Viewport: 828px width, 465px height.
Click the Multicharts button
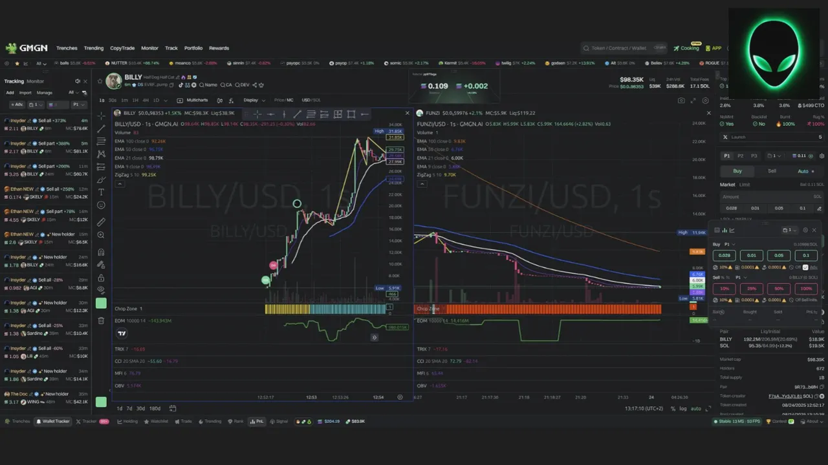coord(193,100)
